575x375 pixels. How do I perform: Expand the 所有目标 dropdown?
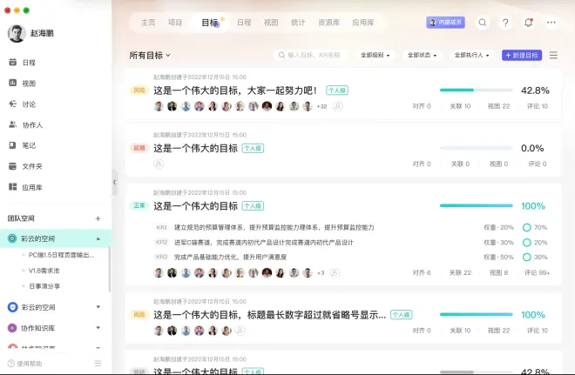click(150, 56)
